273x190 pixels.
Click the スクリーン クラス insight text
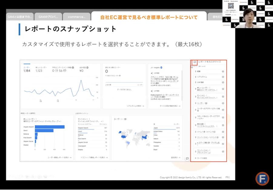point(164,80)
